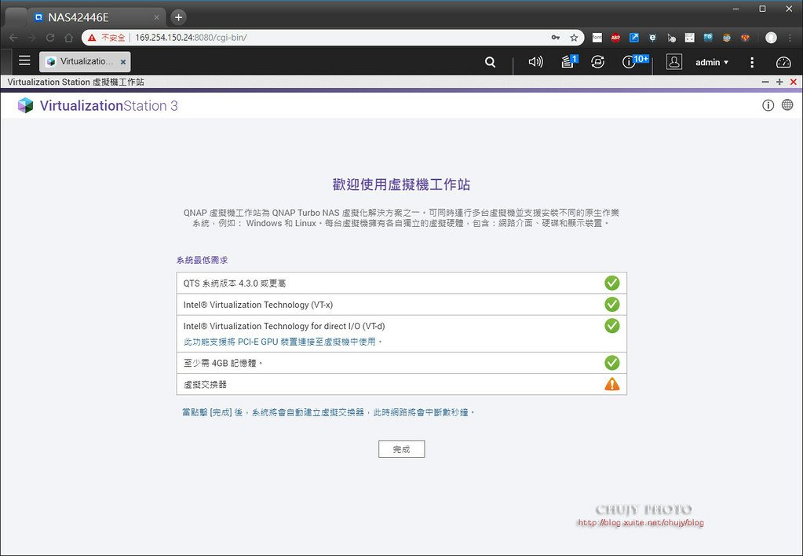
Task: Maximize the Virtualization Station app window
Action: coord(779,82)
